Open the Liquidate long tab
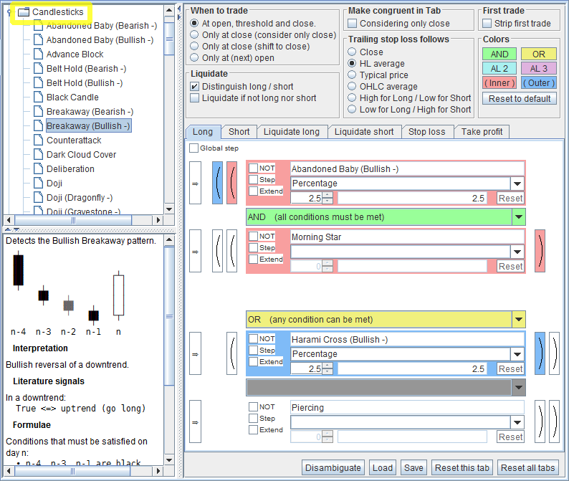Image resolution: width=569 pixels, height=481 pixels. tap(292, 132)
